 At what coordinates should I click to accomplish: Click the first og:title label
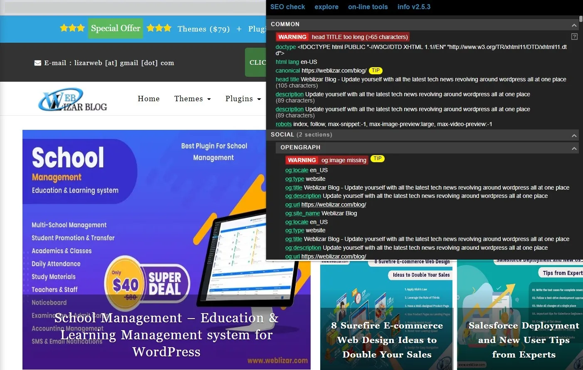coord(294,187)
